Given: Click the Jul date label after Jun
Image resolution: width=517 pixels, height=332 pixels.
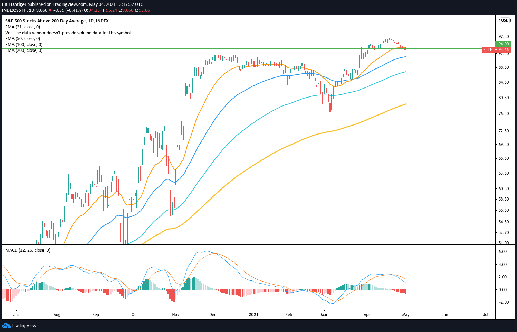Looking at the screenshot, I should point(486,315).
